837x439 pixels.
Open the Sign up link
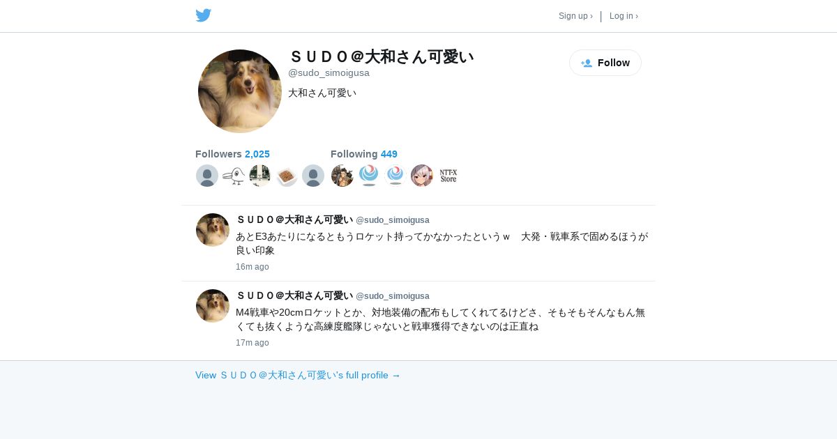tap(575, 16)
